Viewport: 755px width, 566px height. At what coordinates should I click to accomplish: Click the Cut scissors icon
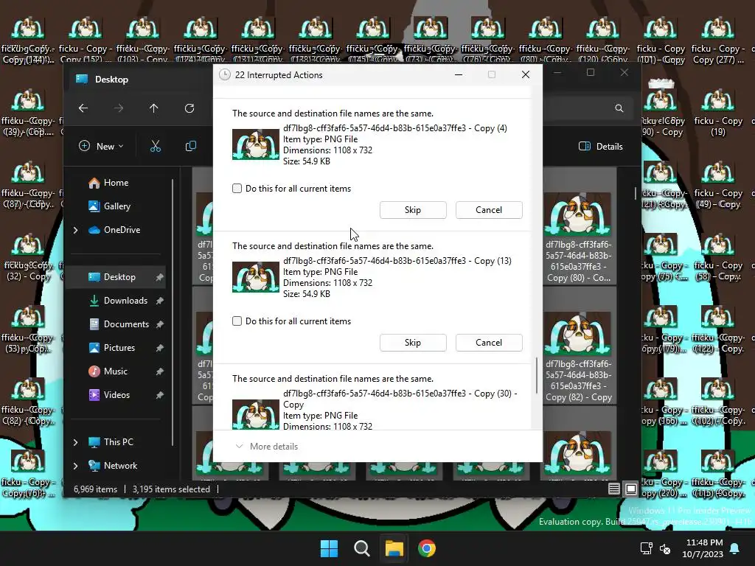click(155, 147)
